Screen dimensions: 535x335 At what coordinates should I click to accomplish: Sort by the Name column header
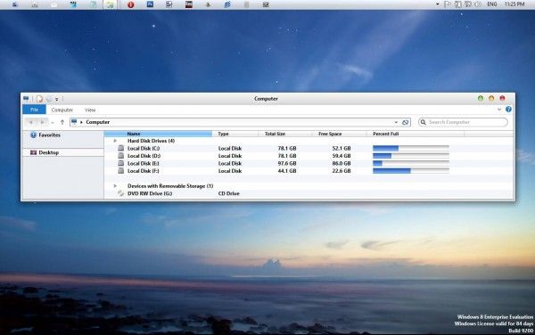158,134
